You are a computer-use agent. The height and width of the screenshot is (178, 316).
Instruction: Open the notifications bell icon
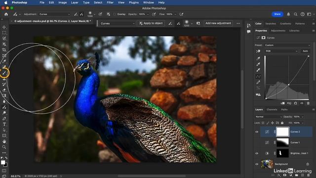[x=288, y=14]
